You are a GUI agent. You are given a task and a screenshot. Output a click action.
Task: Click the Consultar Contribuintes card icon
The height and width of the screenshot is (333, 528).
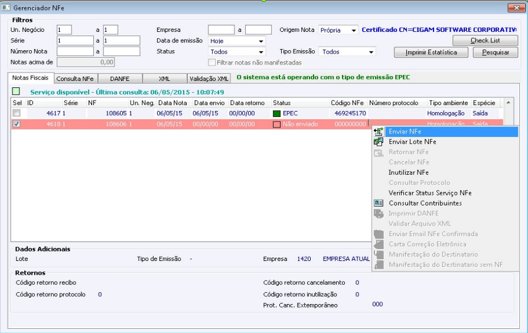[x=379, y=203]
